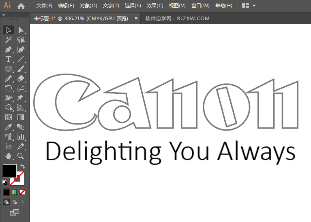Collapse the toolbar double arrows
Screen dimensions: 311x222
[x=4, y=15]
